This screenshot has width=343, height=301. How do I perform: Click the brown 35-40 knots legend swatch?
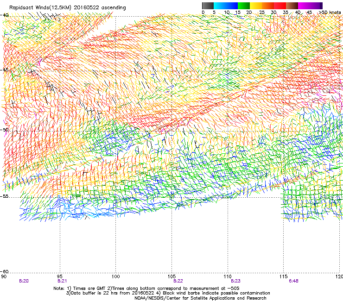tap(292, 6)
